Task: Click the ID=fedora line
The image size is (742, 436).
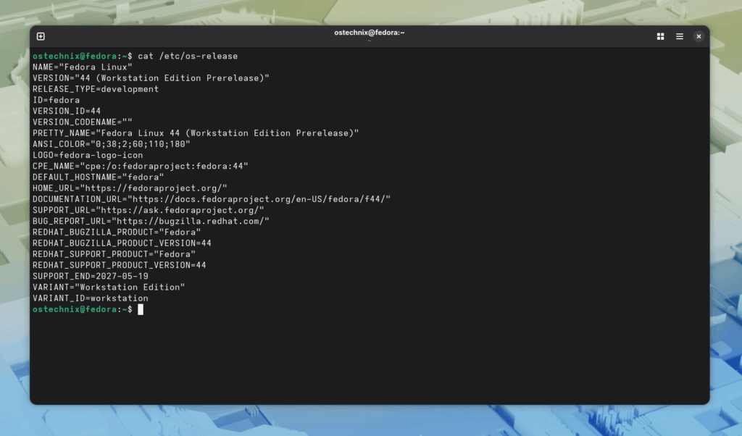Action: pyautogui.click(x=57, y=100)
